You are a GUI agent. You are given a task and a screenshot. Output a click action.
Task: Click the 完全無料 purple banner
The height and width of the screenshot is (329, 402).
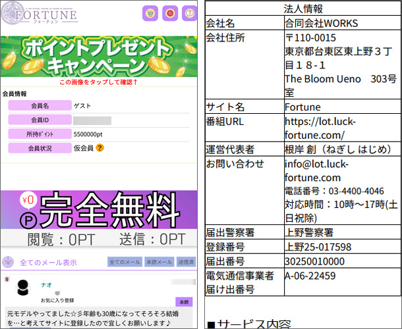[x=99, y=210]
